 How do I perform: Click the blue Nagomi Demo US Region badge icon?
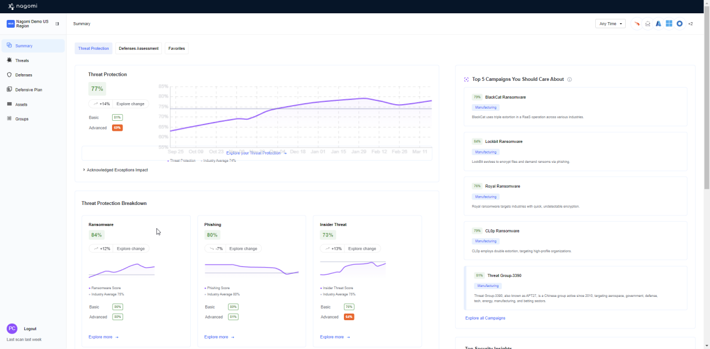tap(11, 24)
